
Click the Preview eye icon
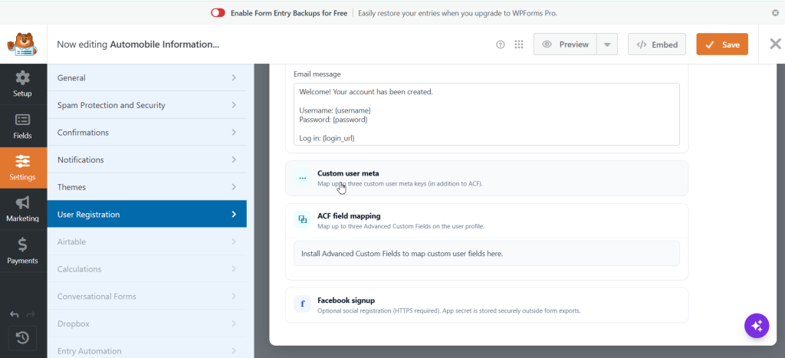[547, 44]
